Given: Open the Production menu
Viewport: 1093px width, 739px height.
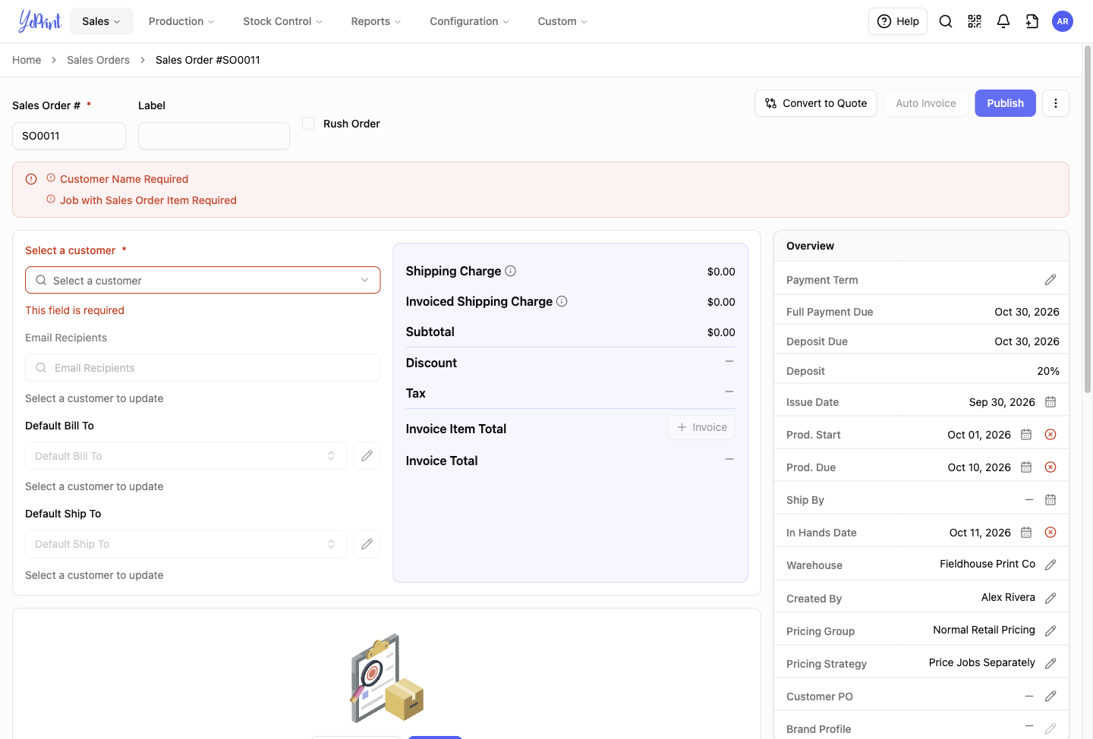Looking at the screenshot, I should tap(181, 21).
